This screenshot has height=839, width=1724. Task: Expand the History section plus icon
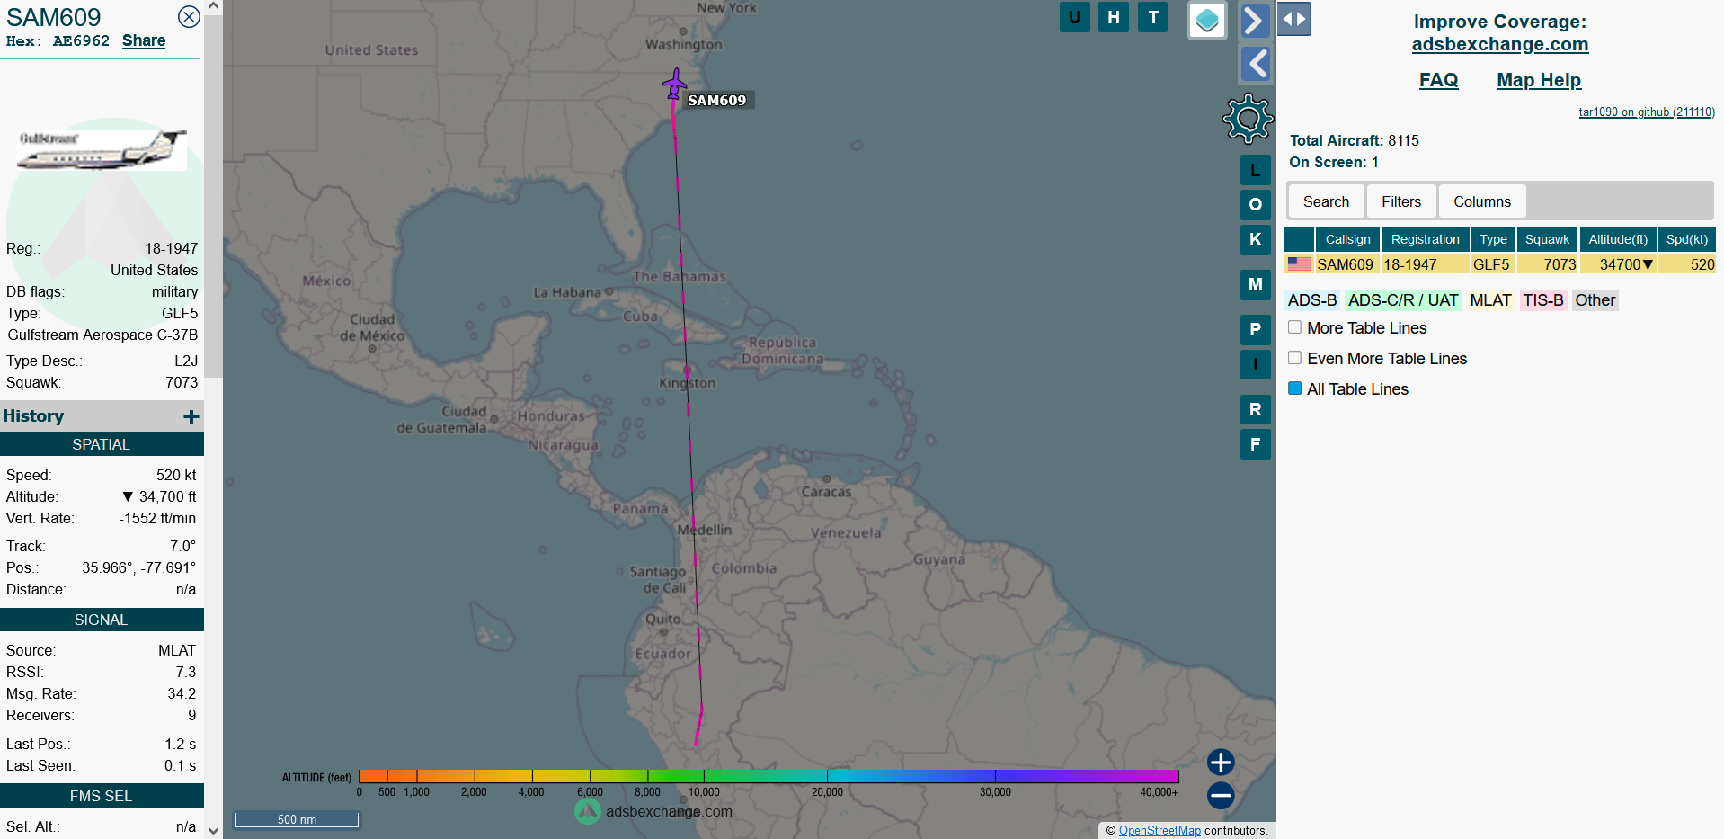(x=191, y=416)
